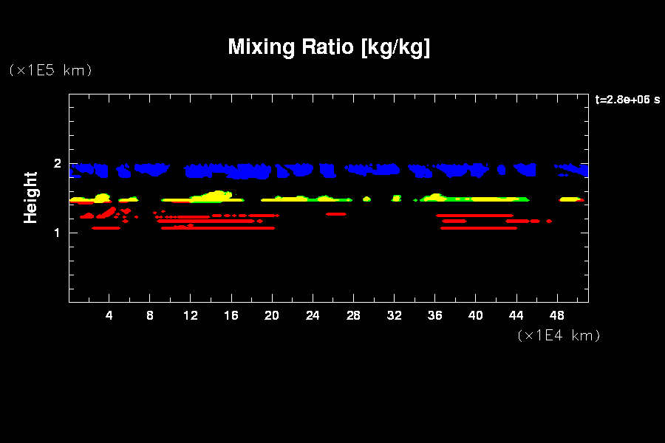This screenshot has width=665, height=443.
Task: Click x-axis tick label 44
Action: pos(516,315)
